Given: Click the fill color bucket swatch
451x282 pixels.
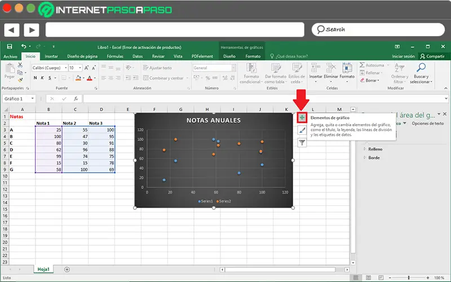Looking at the screenshot, I should 78,78.
